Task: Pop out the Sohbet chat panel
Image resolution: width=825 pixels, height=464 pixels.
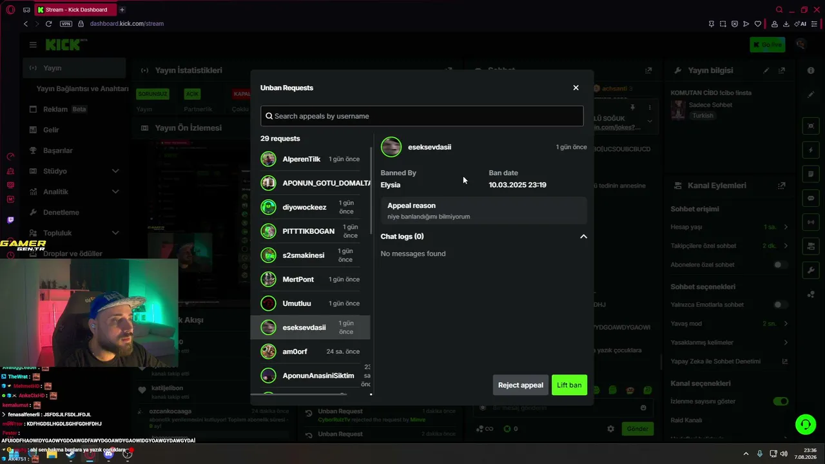Action: point(648,70)
